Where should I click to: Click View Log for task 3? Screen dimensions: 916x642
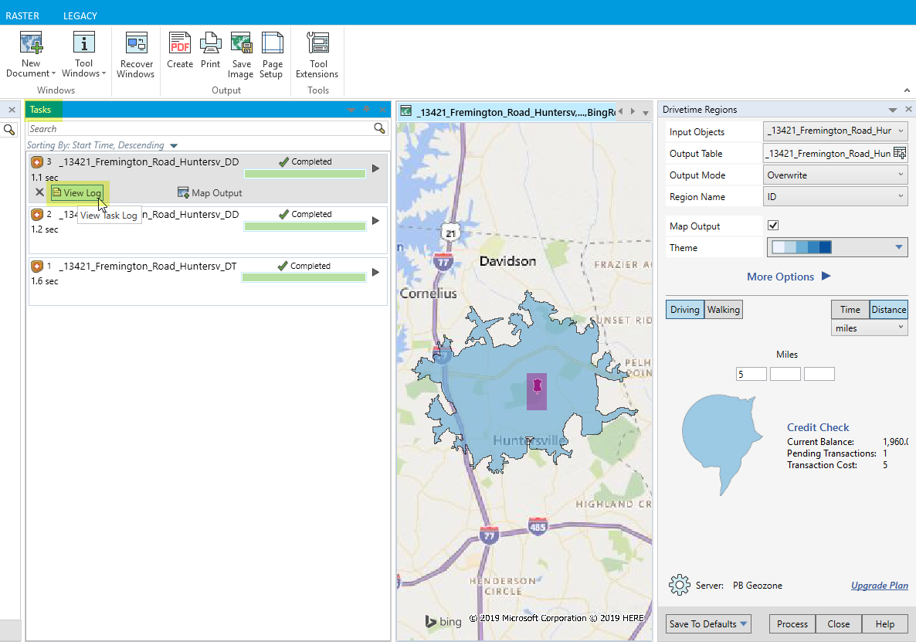point(77,193)
